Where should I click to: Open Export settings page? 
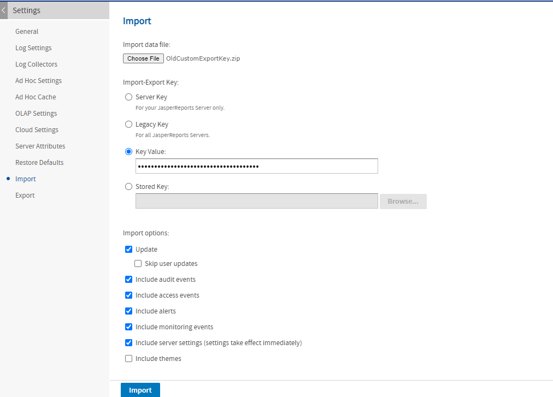pyautogui.click(x=25, y=195)
